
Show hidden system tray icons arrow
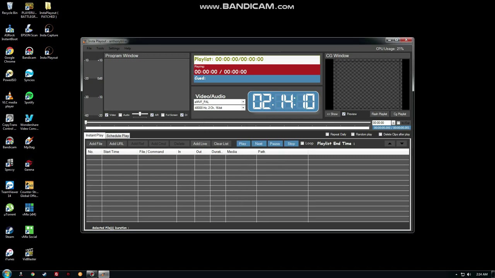pyautogui.click(x=456, y=275)
